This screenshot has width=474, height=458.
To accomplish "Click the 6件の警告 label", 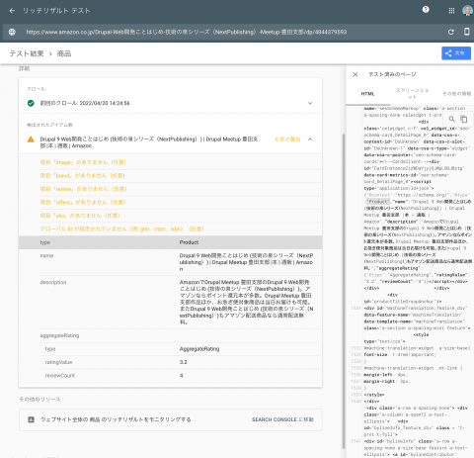I will [287, 139].
